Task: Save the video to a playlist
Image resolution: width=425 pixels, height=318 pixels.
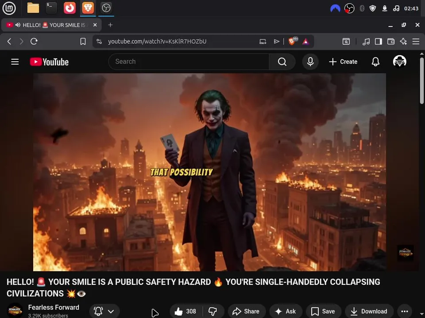Action: (323, 311)
